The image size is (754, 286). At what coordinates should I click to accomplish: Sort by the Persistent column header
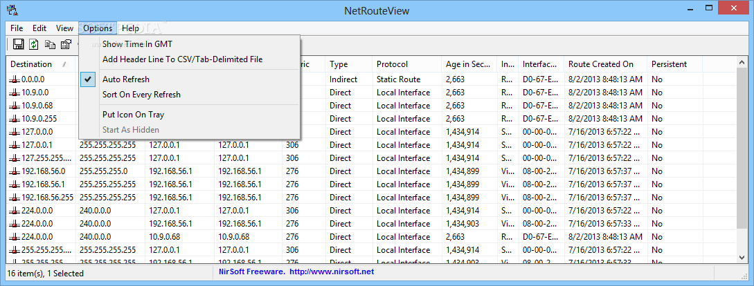(674, 64)
